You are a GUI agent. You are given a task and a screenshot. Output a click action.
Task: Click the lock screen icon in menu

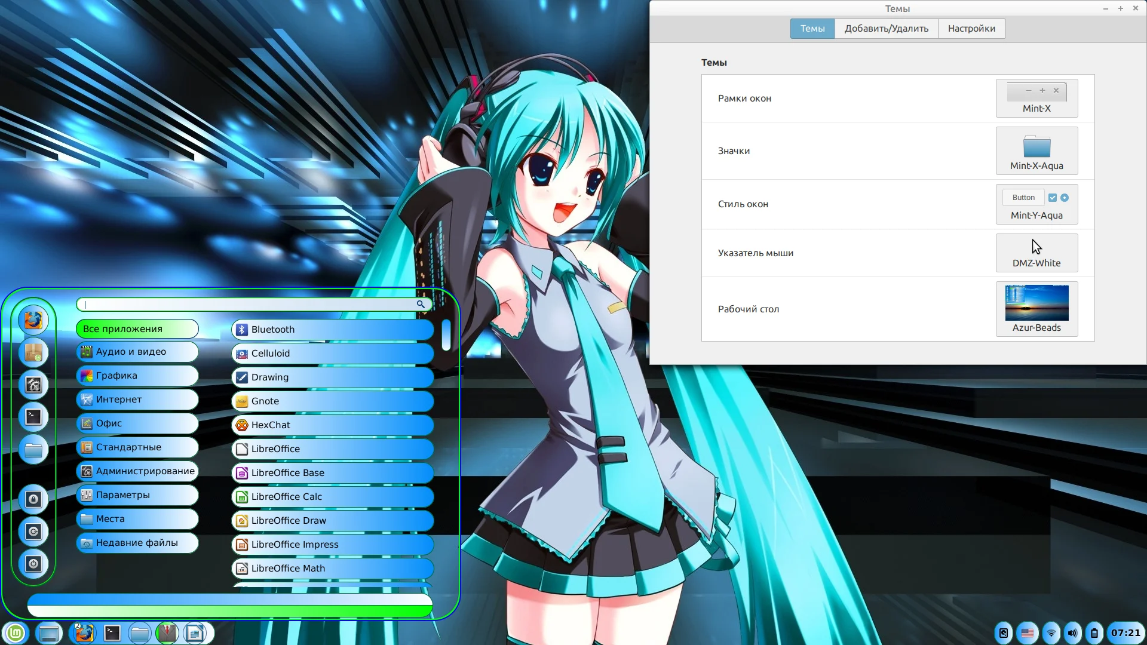pos(33,499)
